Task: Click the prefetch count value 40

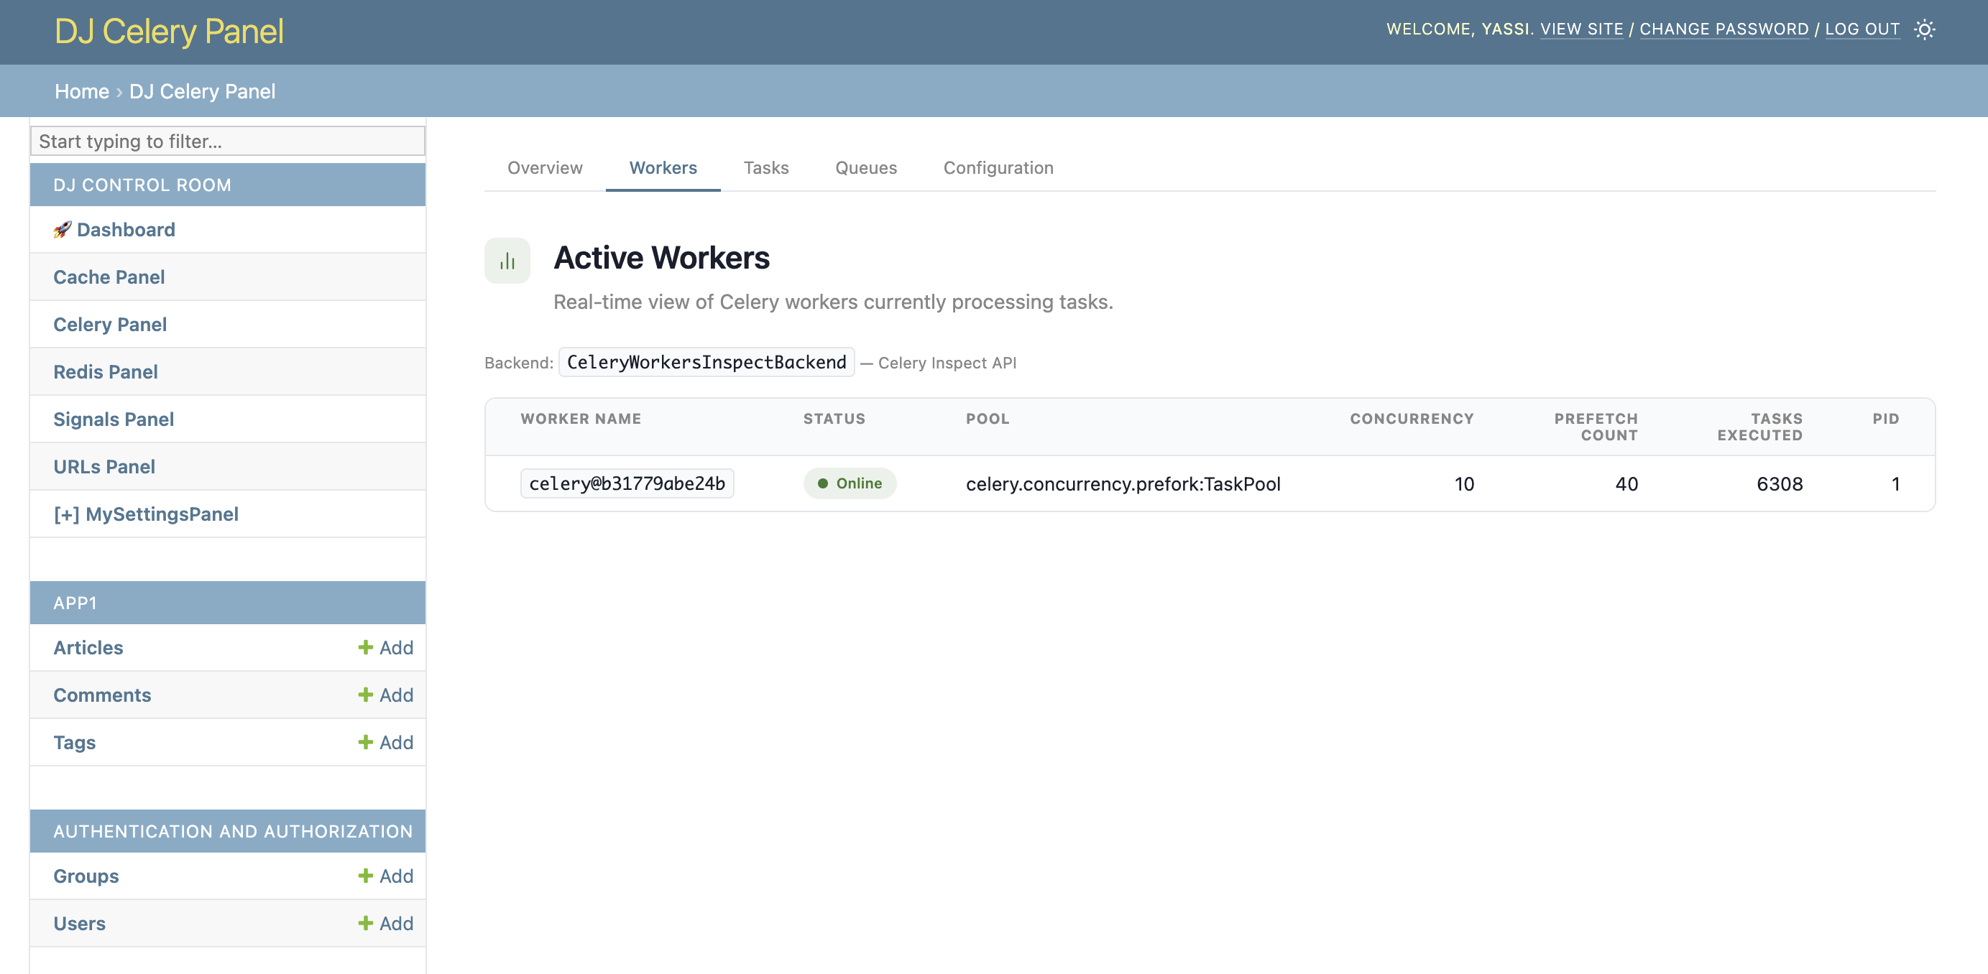Action: (1626, 483)
